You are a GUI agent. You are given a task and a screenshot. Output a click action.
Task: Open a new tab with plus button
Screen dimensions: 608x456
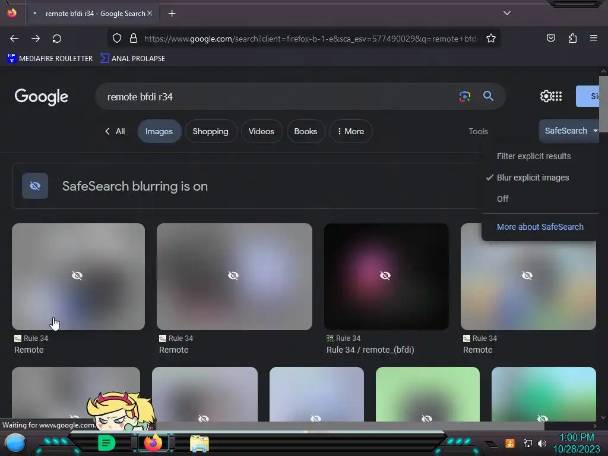click(x=172, y=14)
